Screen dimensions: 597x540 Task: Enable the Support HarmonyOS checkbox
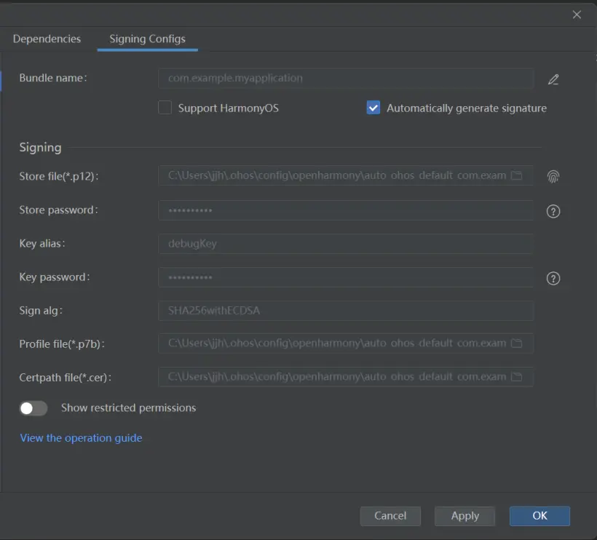point(165,108)
